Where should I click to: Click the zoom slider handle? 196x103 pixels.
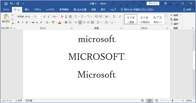[172, 101]
